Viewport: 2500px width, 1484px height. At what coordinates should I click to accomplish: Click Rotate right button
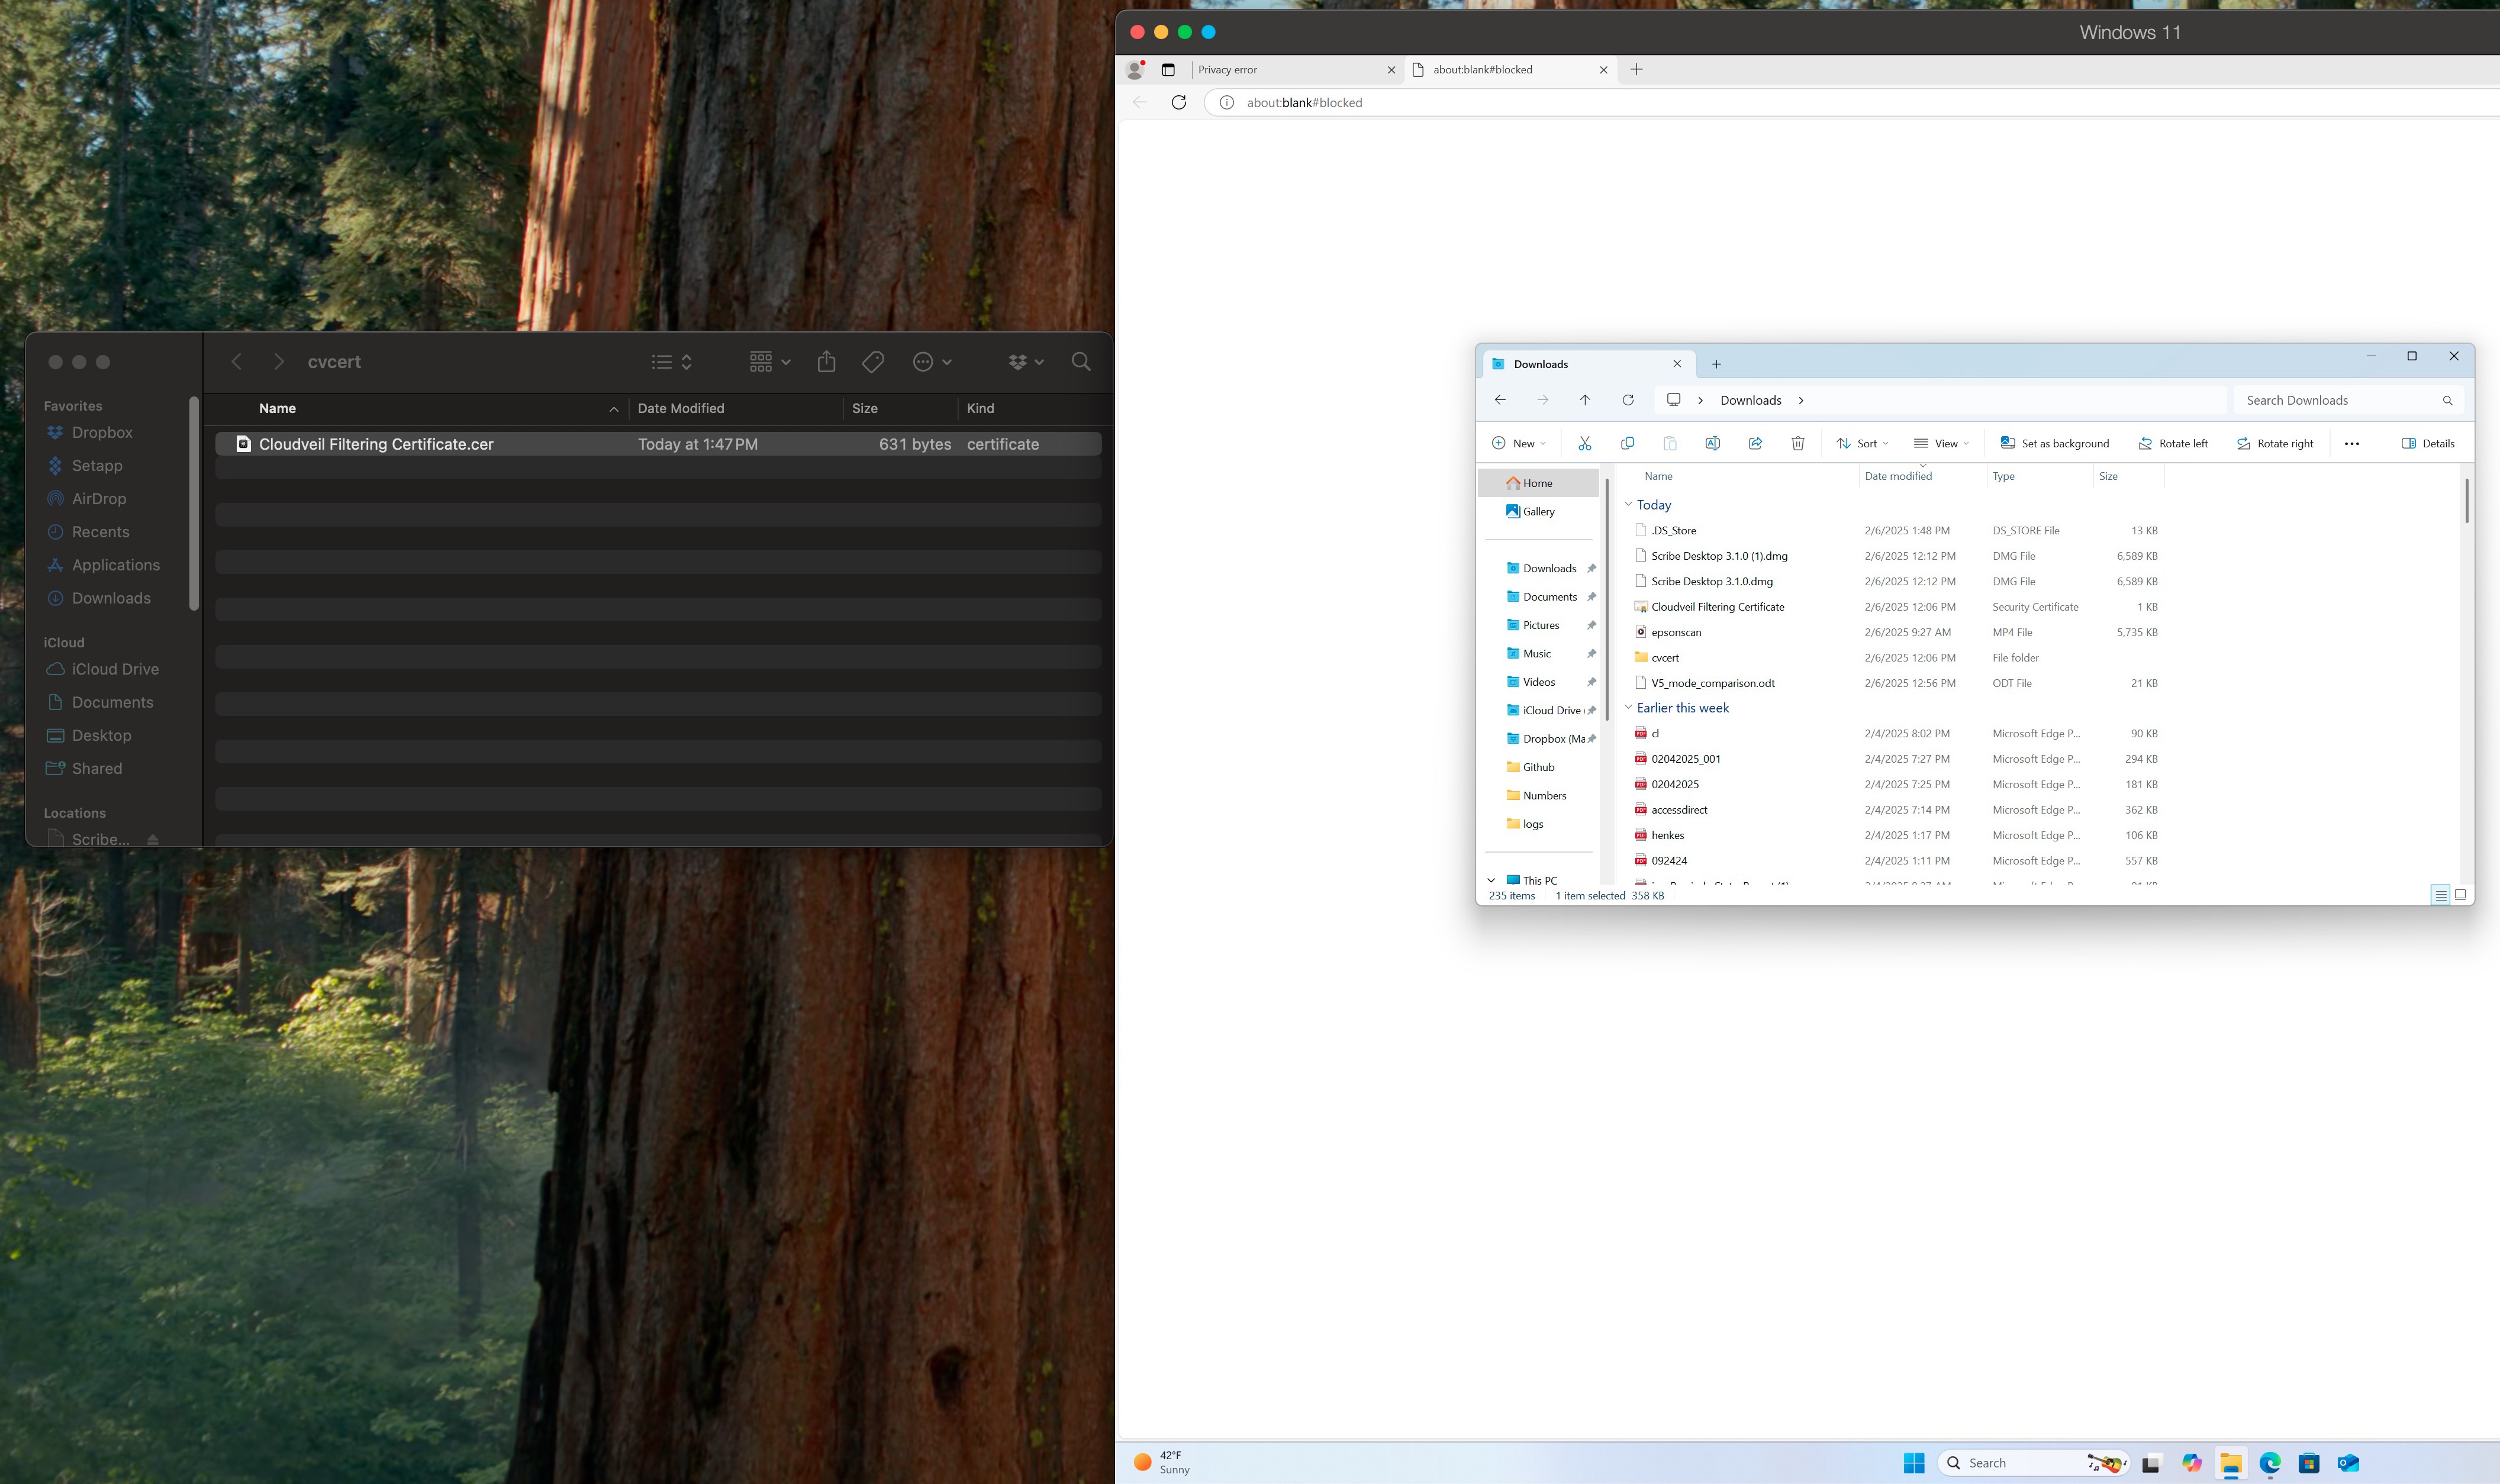[x=2275, y=443]
